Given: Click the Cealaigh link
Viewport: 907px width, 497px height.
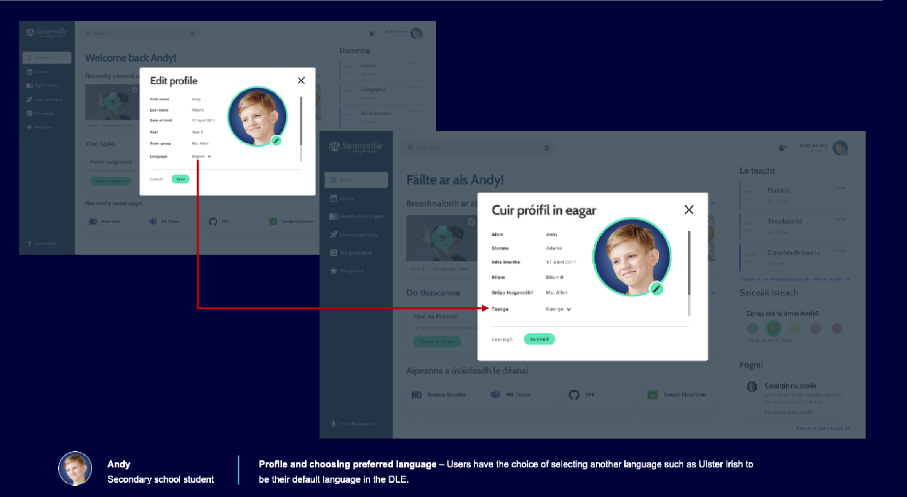Looking at the screenshot, I should click(x=502, y=339).
